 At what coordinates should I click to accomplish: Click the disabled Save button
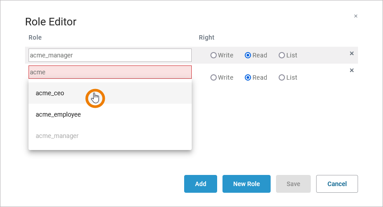pos(293,184)
